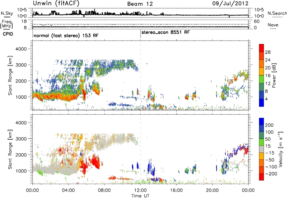Viewport: 287px width, 198px height.
Task: Click 'normal (fast stereo) 153 RF' text
Action: click(x=66, y=35)
